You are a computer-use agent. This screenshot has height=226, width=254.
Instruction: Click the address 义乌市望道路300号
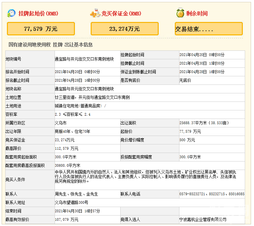[x=71, y=202]
